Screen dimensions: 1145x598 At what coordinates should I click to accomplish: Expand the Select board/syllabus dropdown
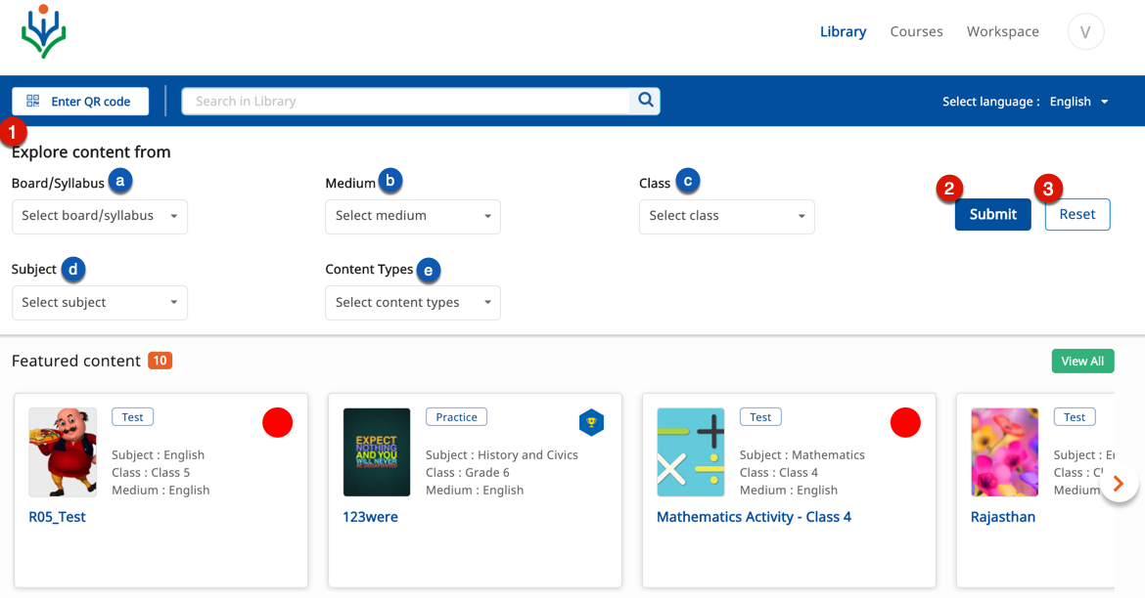click(100, 216)
